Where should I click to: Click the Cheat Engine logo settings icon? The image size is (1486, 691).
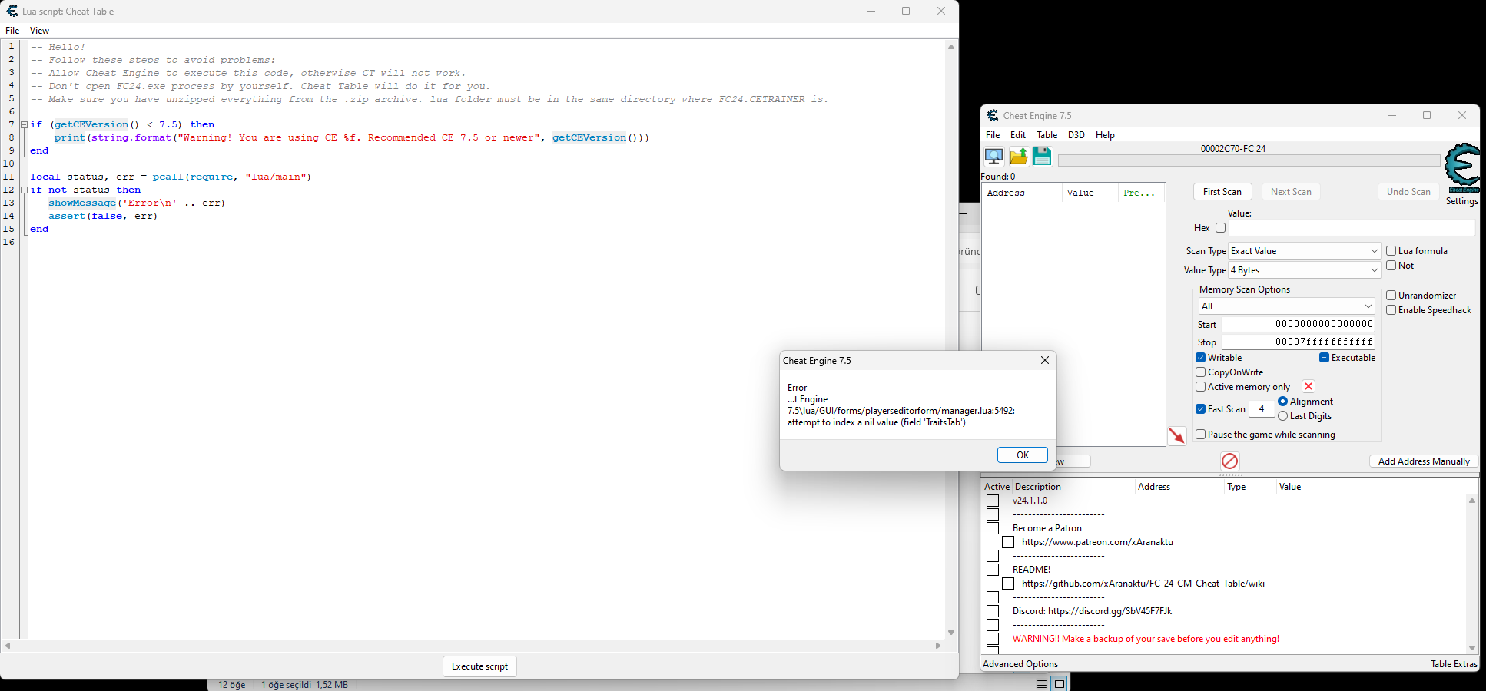[1461, 168]
